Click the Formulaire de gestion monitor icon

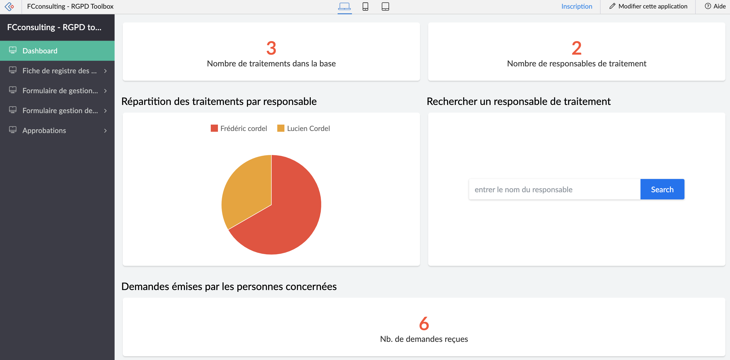(13, 90)
